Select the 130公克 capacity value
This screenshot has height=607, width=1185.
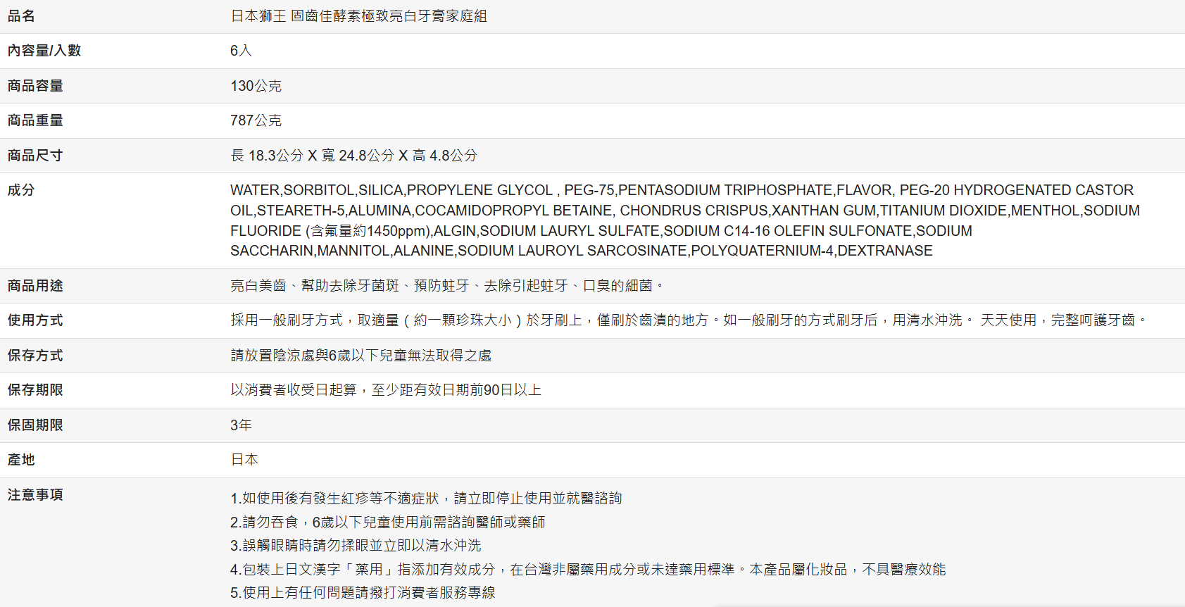click(x=256, y=86)
